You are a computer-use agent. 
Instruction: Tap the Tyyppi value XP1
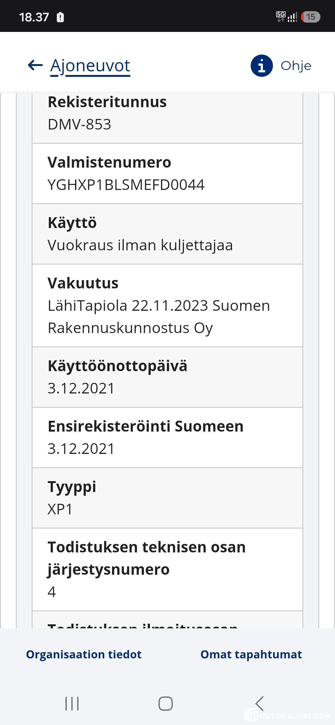pyautogui.click(x=60, y=509)
